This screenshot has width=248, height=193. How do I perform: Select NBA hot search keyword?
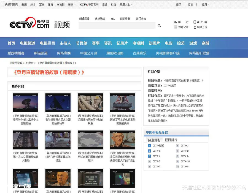point(113,19)
